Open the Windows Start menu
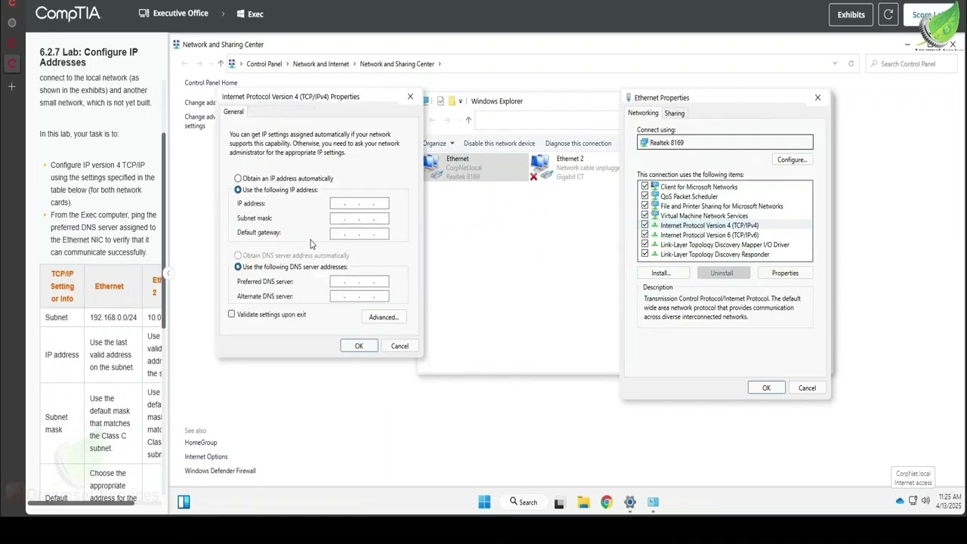Viewport: 967px width, 544px height. 484,502
